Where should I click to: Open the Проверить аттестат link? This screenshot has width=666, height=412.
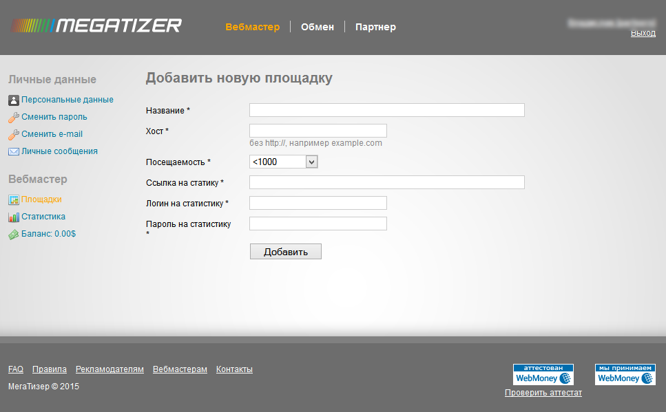(x=543, y=392)
